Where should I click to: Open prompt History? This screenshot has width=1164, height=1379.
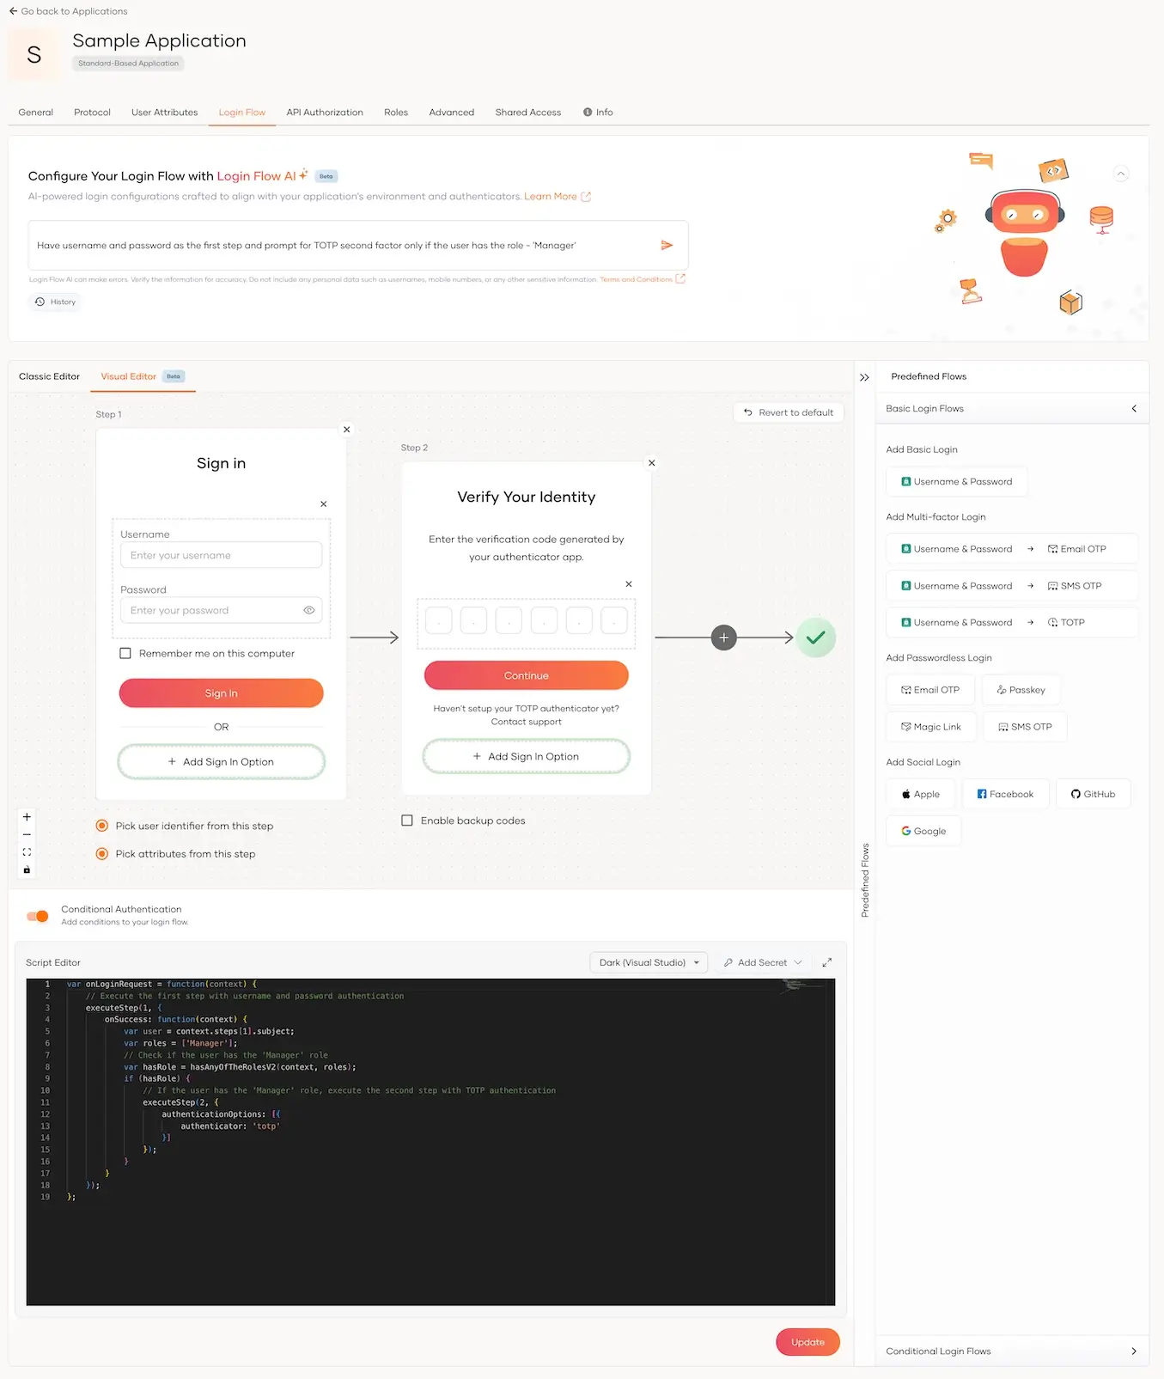click(55, 302)
